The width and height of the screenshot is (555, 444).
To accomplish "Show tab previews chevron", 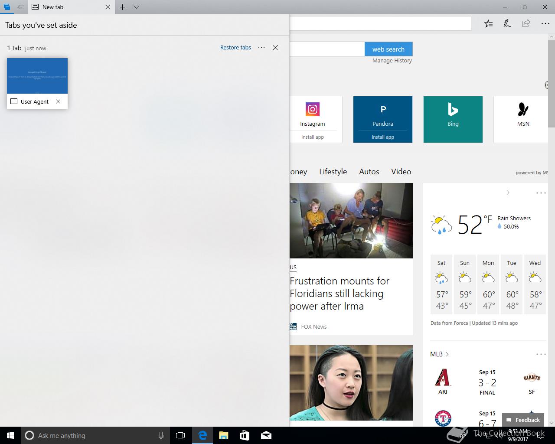I will click(x=136, y=7).
